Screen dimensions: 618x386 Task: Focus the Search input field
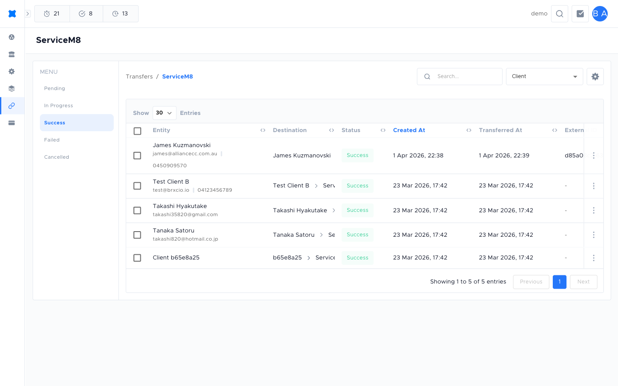coord(460,76)
